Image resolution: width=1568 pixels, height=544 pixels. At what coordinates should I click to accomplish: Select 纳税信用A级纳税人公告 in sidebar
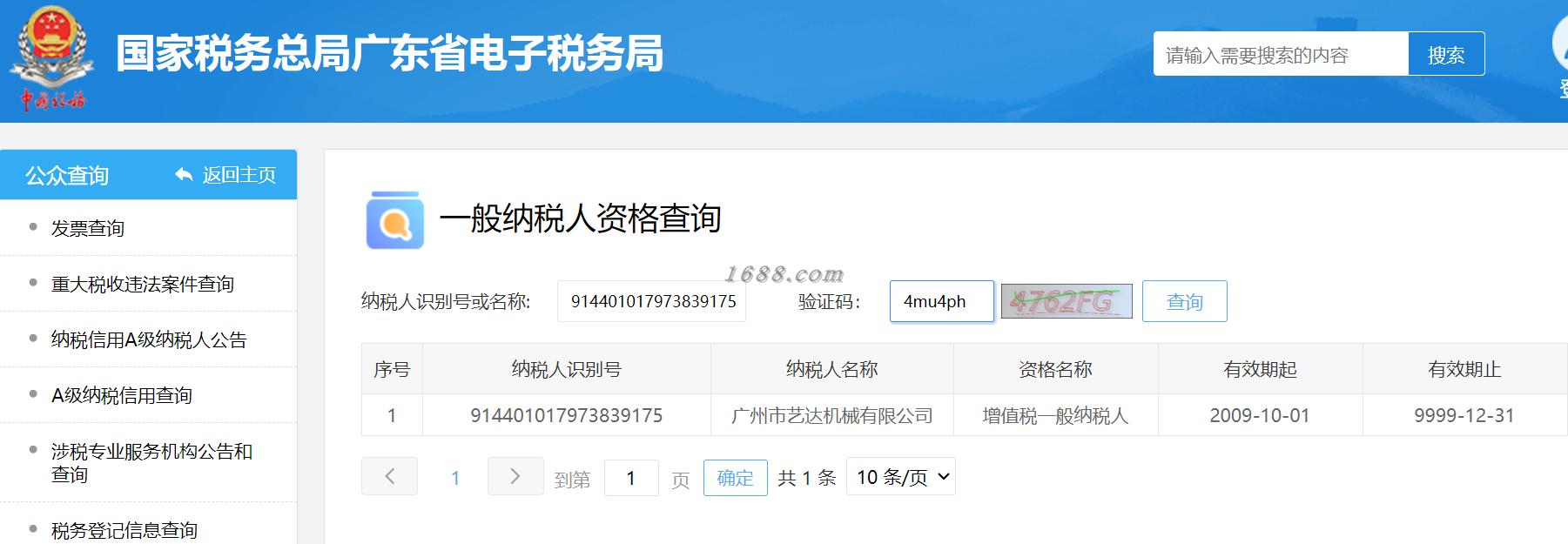(x=148, y=339)
